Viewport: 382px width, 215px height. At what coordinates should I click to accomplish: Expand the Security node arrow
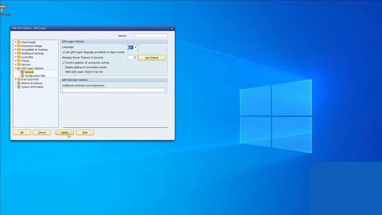(x=16, y=64)
